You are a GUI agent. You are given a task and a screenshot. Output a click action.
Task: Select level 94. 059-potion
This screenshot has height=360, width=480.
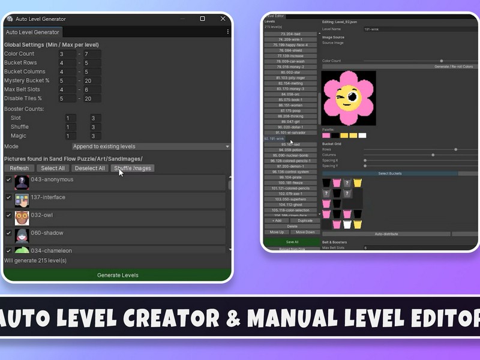[290, 150]
